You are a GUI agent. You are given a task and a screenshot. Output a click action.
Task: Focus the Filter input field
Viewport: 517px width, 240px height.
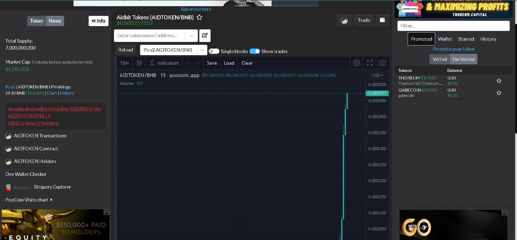tap(453, 26)
